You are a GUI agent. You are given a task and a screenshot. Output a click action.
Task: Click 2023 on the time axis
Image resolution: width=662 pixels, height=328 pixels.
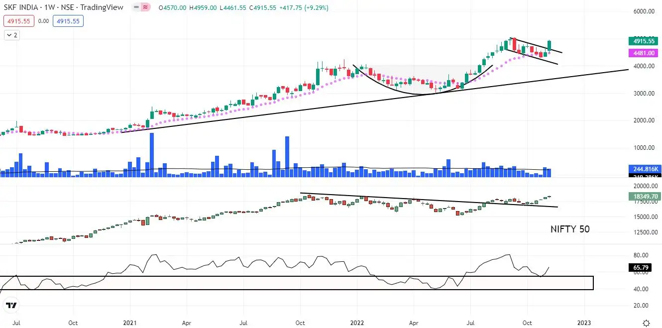583,323
